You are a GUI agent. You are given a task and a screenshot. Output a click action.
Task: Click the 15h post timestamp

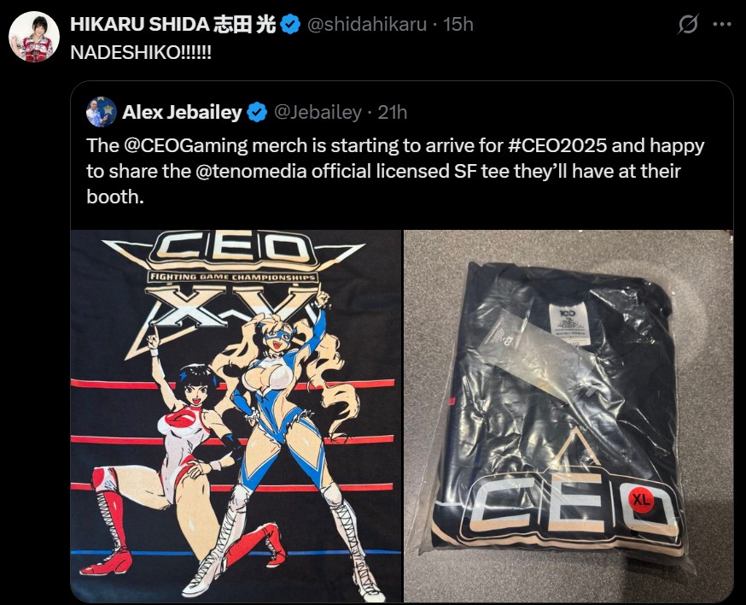458,24
